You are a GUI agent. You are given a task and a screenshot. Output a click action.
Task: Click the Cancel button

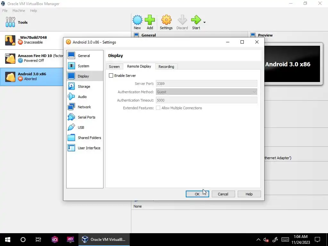point(223,194)
